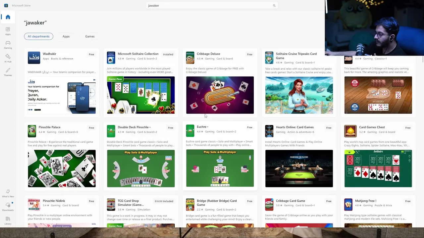Open Apps section in sidebar
The width and height of the screenshot is (424, 238).
pyautogui.click(x=8, y=31)
